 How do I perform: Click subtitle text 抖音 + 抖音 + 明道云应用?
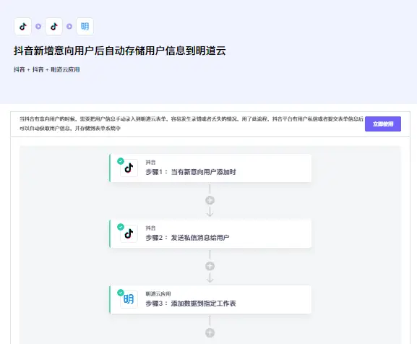coord(46,69)
